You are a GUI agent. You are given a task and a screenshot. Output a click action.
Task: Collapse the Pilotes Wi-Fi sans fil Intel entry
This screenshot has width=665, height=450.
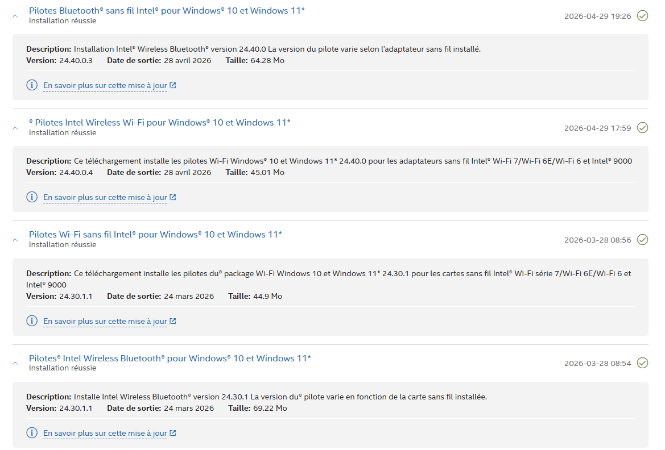[15, 240]
